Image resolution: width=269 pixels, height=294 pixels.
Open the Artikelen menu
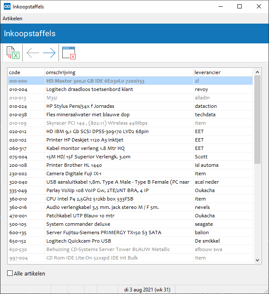point(12,19)
